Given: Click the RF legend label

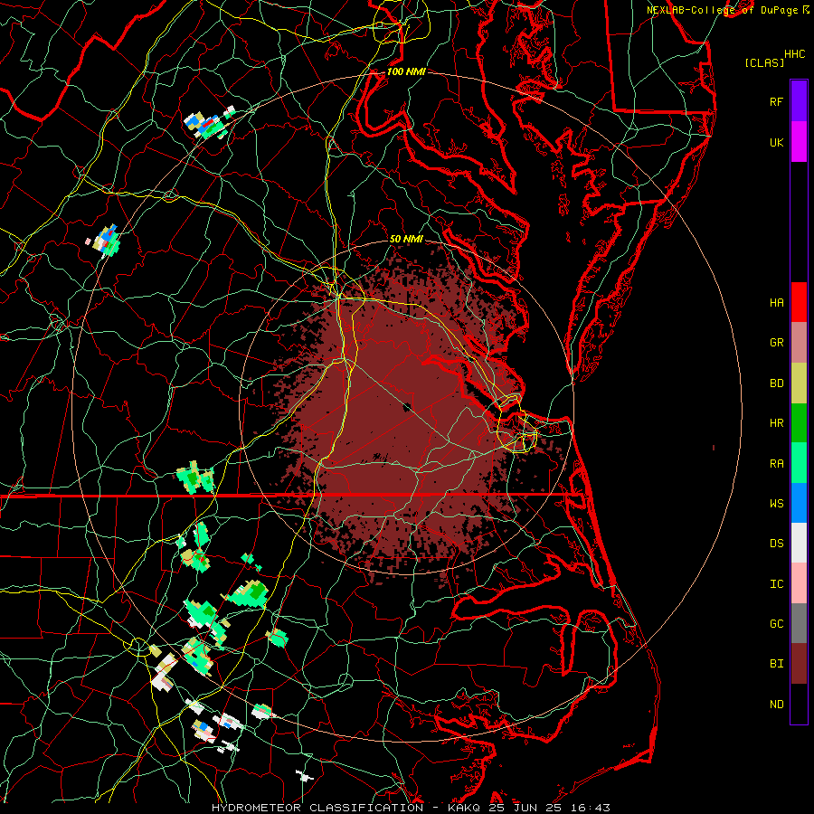Looking at the screenshot, I should click(776, 101).
